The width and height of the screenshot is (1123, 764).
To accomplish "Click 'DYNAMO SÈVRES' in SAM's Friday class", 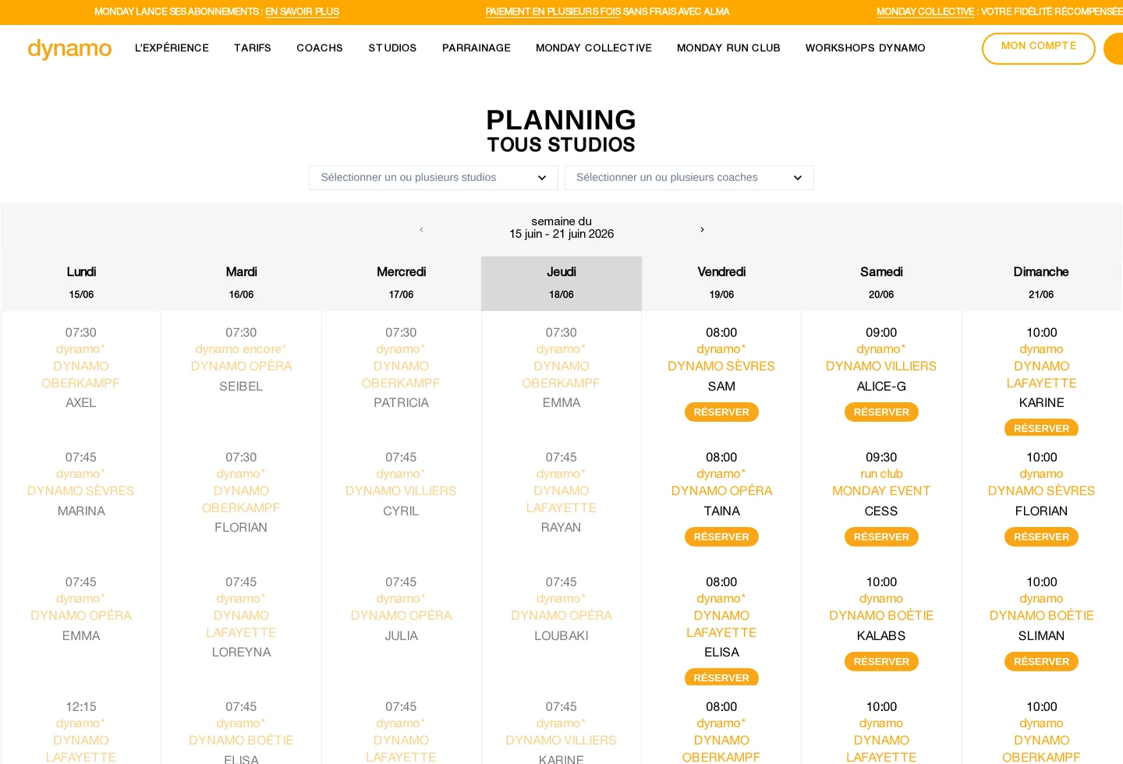I will pos(721,366).
